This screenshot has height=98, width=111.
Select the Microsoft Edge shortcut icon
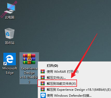pyautogui.click(x=10, y=59)
